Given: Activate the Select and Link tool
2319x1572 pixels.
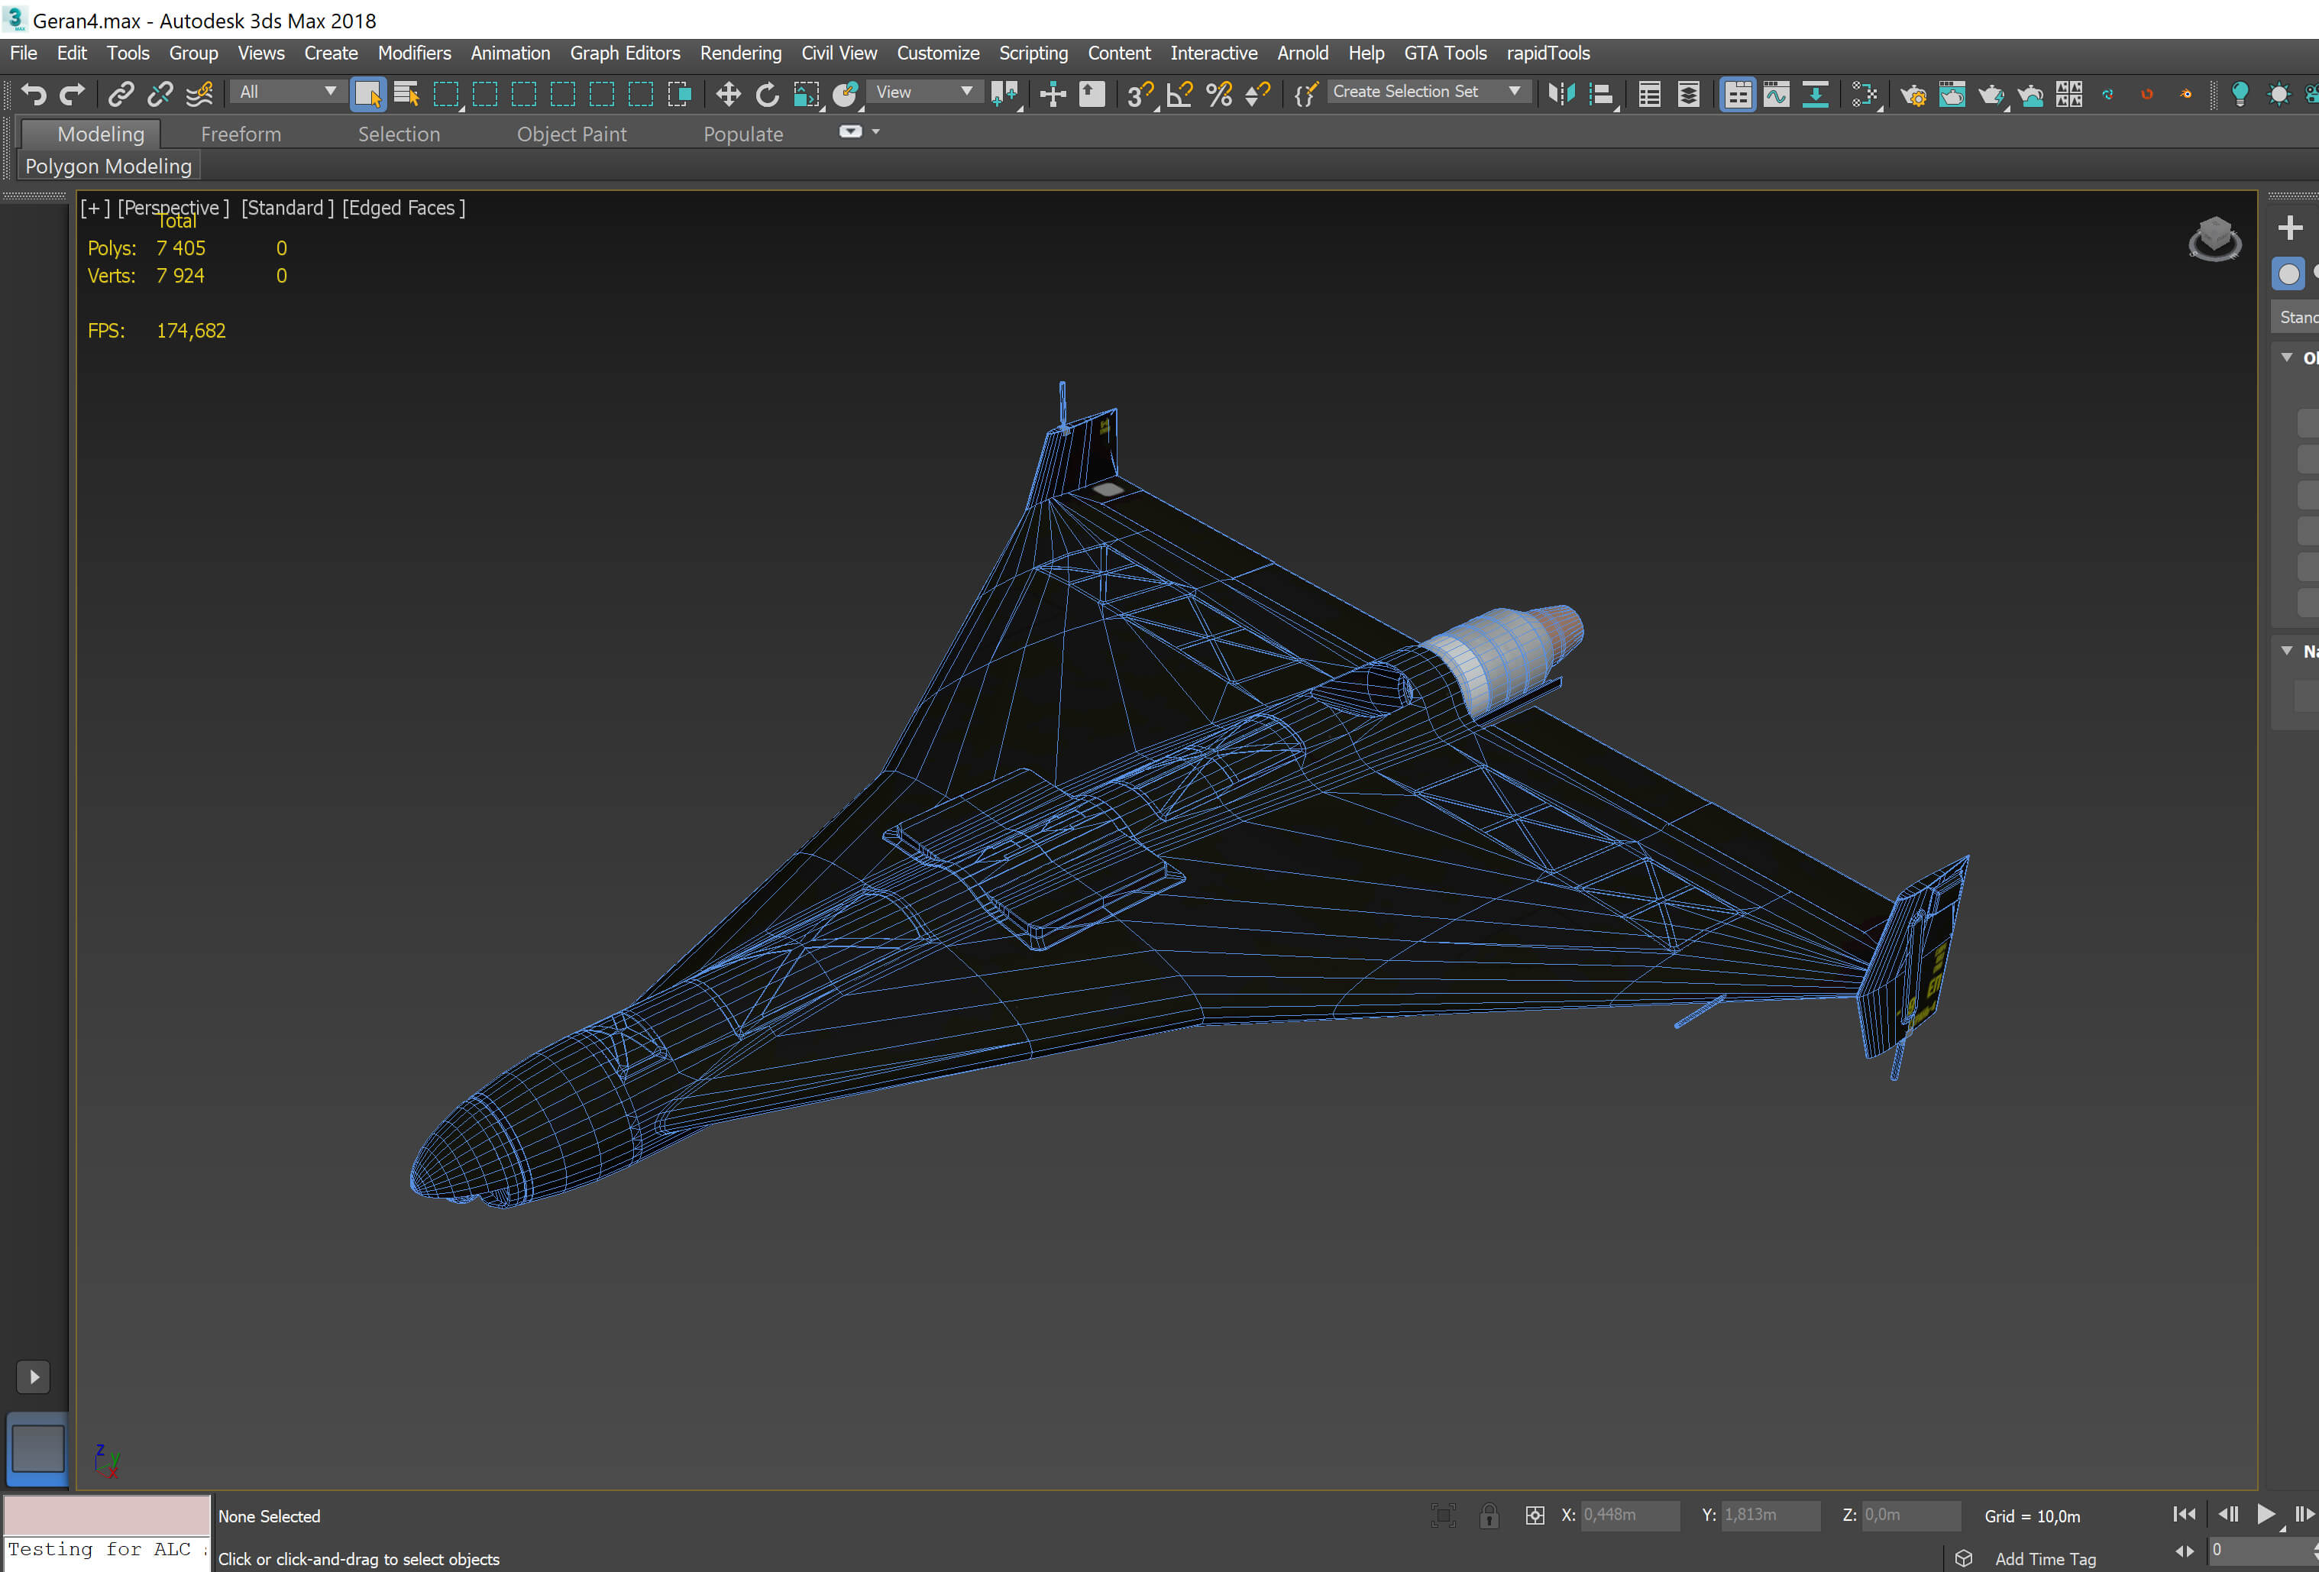Looking at the screenshot, I should (121, 94).
